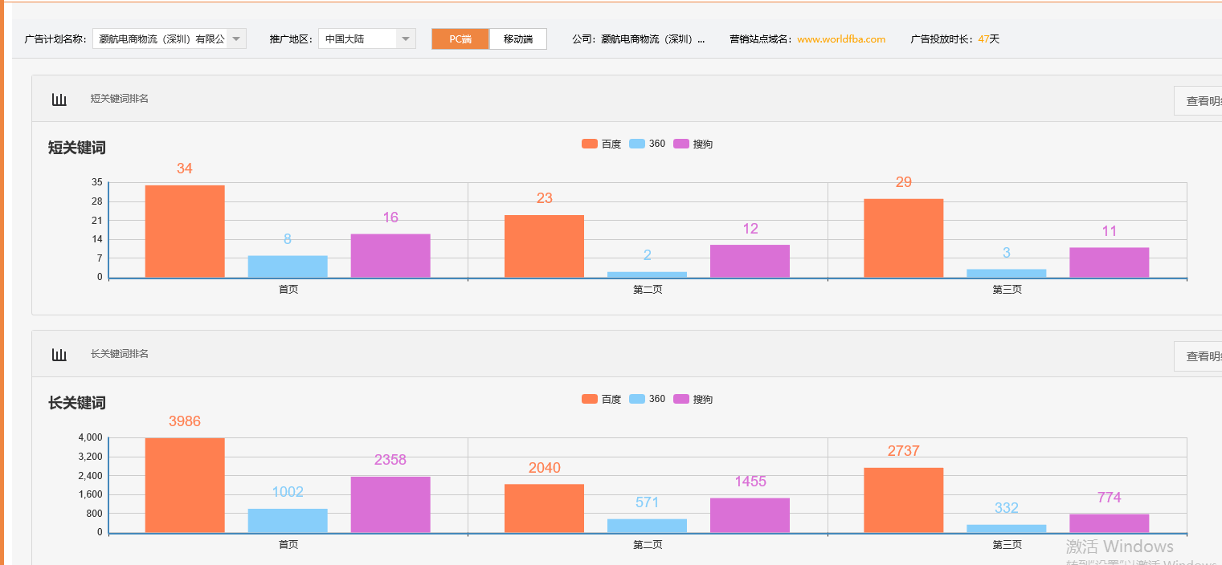Click the blue 360 swatch in 长关键词 legend
Screen dimensions: 1222x565
pos(637,400)
